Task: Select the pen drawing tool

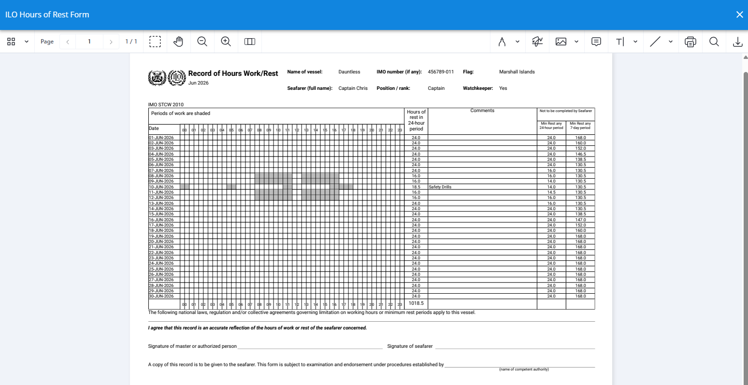Action: pyautogui.click(x=502, y=42)
